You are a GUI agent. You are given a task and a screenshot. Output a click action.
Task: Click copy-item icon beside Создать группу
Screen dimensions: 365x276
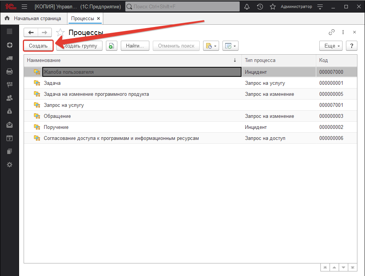111,46
